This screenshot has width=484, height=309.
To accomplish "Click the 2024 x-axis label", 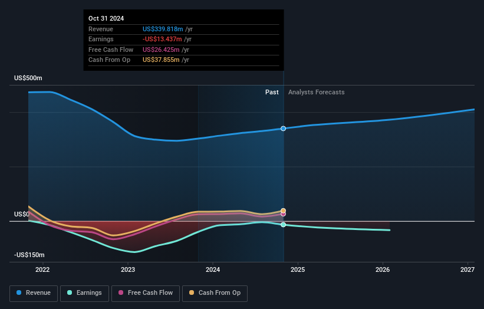I will (213, 269).
